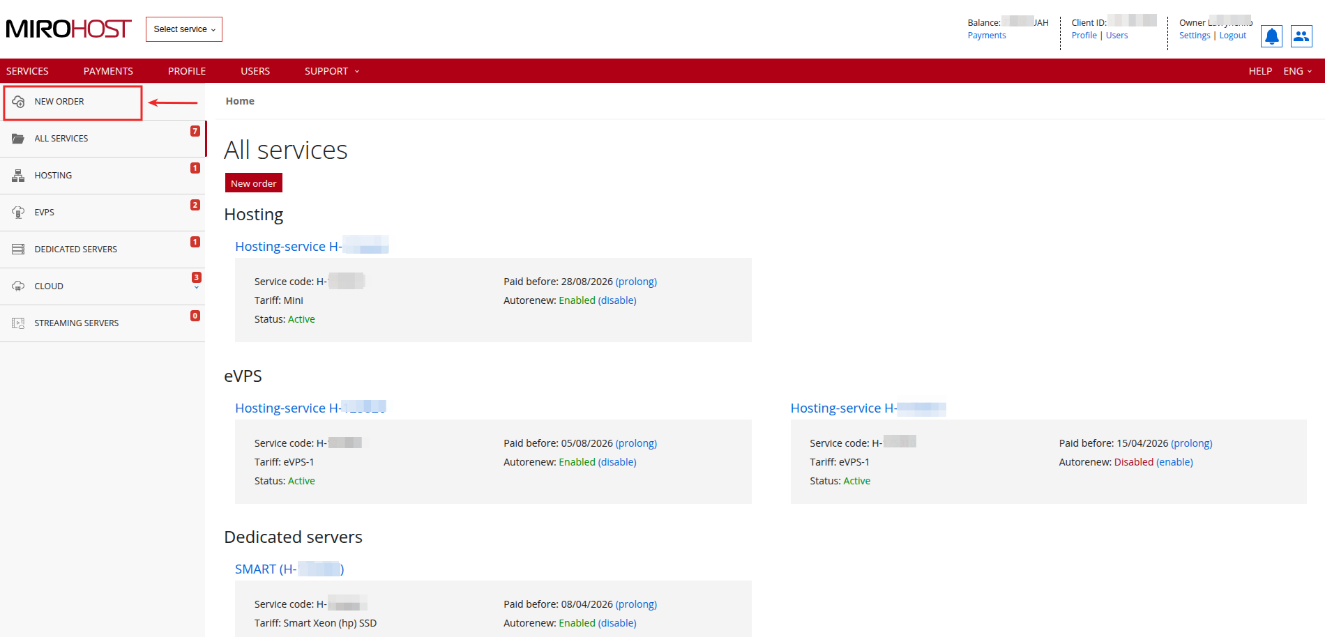This screenshot has height=637, width=1325.
Task: Select the eVPS sidebar icon
Action: click(18, 213)
